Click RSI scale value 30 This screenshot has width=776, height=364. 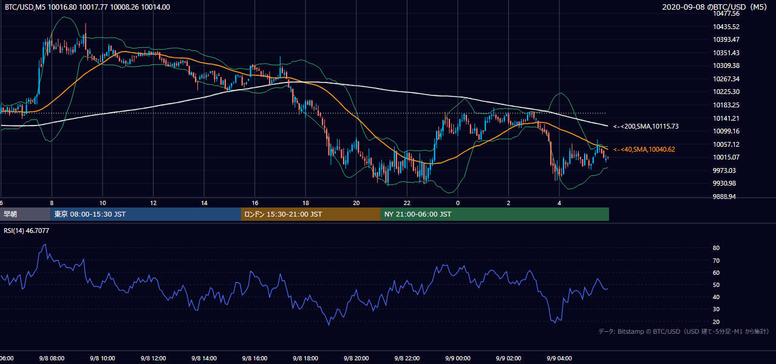click(x=716, y=309)
